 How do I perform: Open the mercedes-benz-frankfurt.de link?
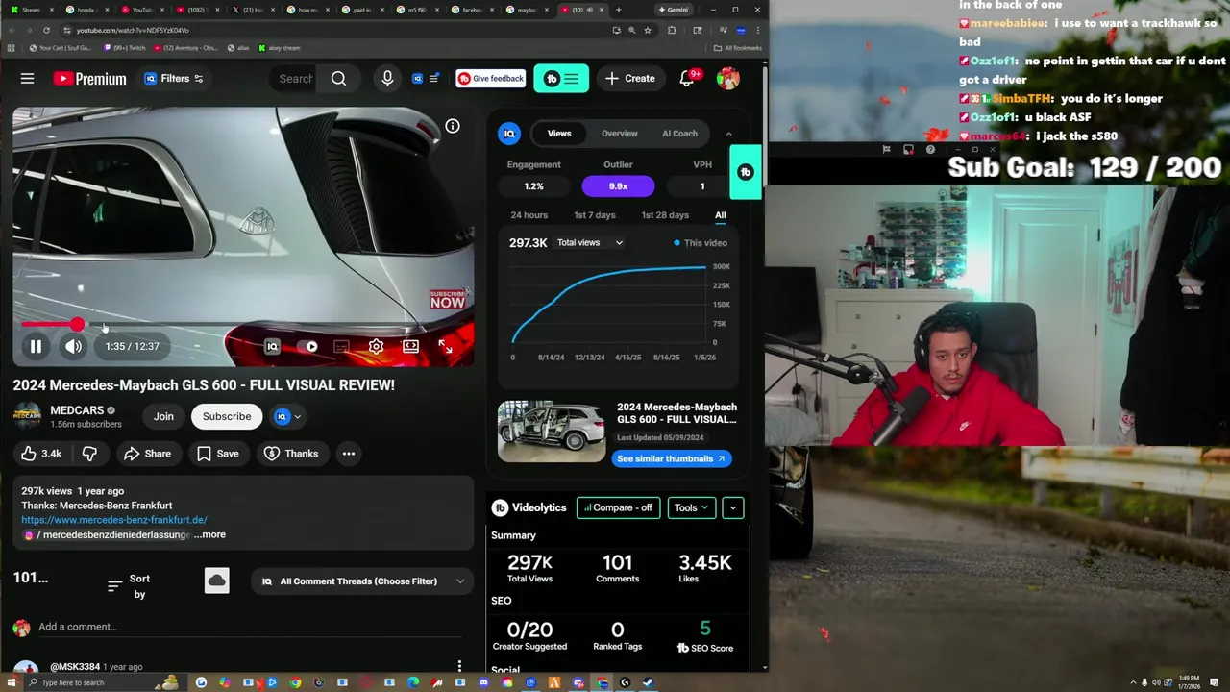point(114,520)
